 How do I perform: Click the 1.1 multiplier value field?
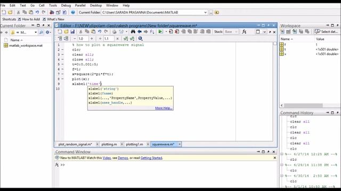tap(109, 39)
